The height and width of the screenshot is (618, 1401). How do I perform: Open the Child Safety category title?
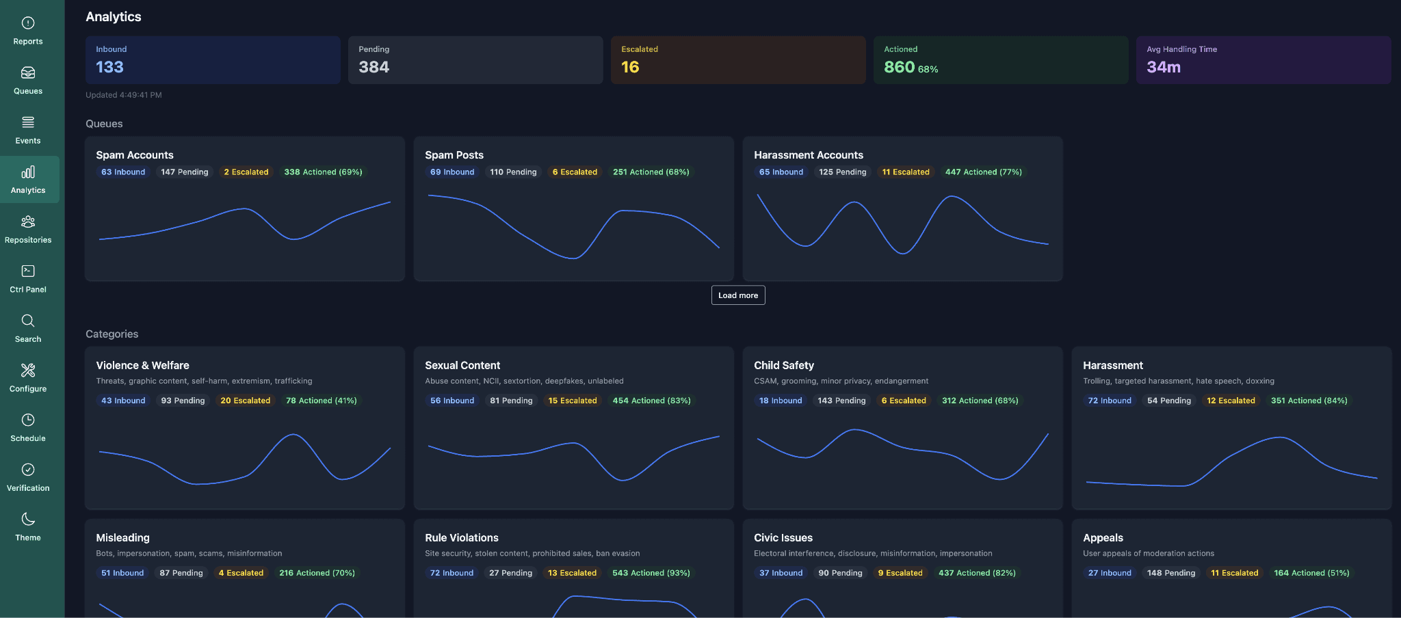coord(784,366)
